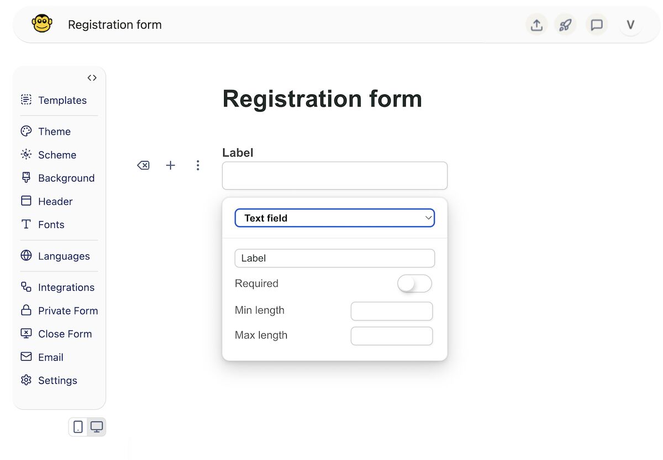Open the comment feedback icon
Image resolution: width=663 pixels, height=460 pixels.
[597, 25]
